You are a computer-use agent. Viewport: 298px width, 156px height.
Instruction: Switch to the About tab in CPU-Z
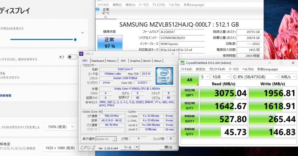158,61
